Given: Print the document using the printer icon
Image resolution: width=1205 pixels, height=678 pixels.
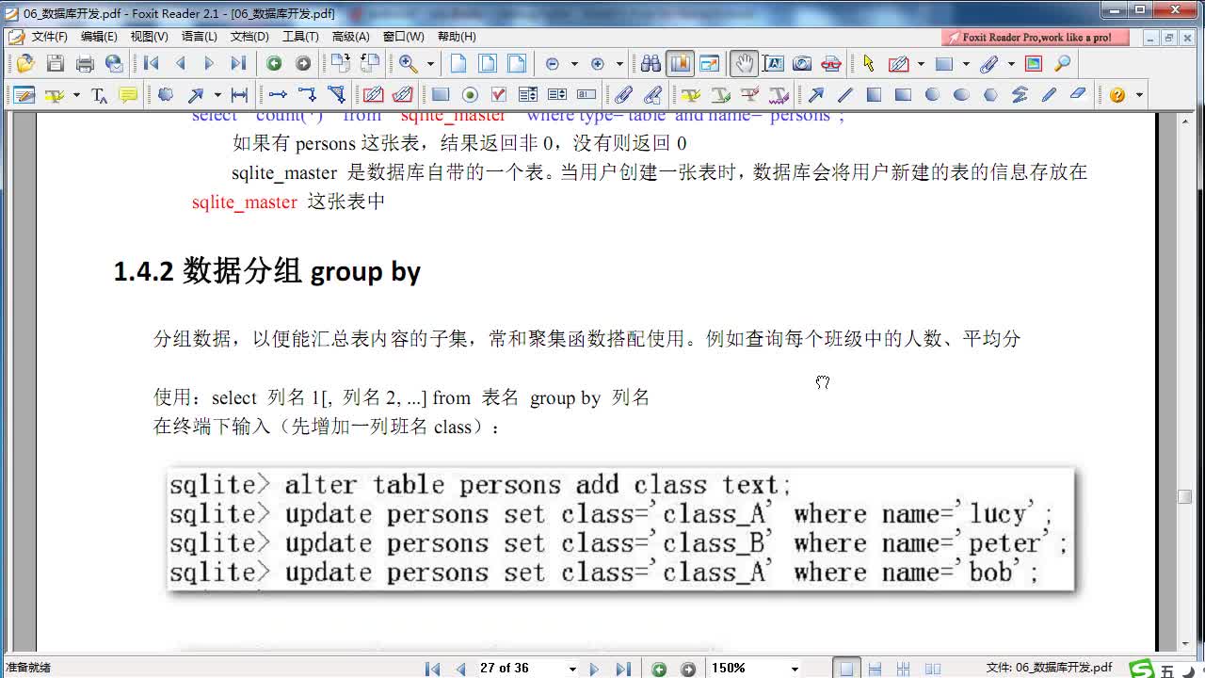Looking at the screenshot, I should (85, 63).
